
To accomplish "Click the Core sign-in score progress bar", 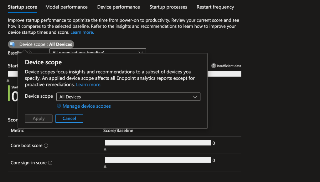I will [158, 160].
